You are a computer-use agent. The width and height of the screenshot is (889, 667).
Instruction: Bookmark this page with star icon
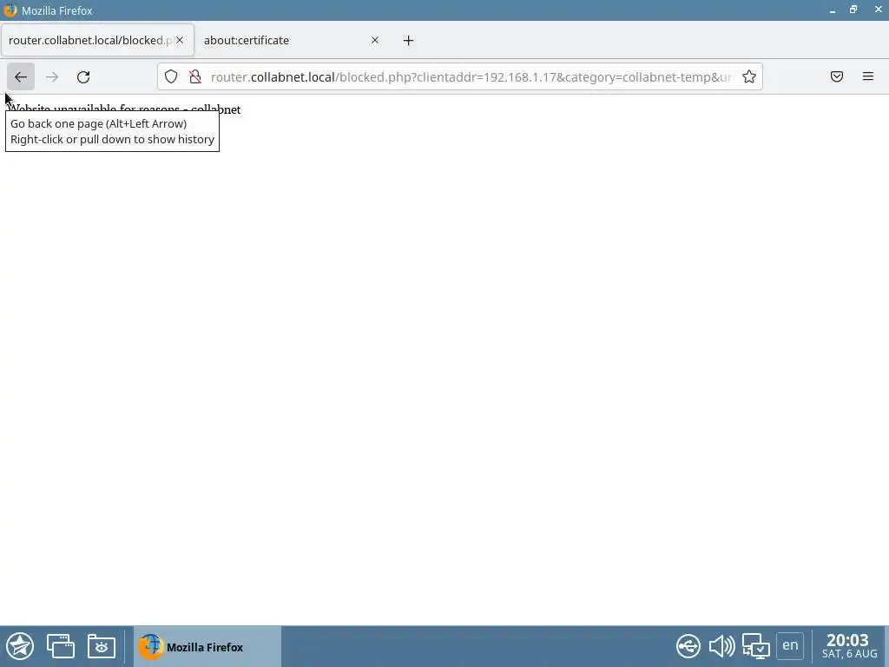(x=749, y=76)
